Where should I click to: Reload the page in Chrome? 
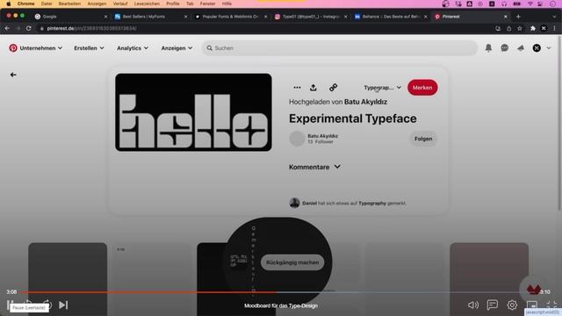28,28
